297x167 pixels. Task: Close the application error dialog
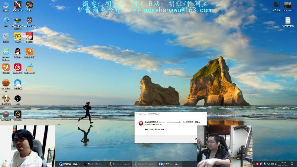pyautogui.click(x=204, y=114)
